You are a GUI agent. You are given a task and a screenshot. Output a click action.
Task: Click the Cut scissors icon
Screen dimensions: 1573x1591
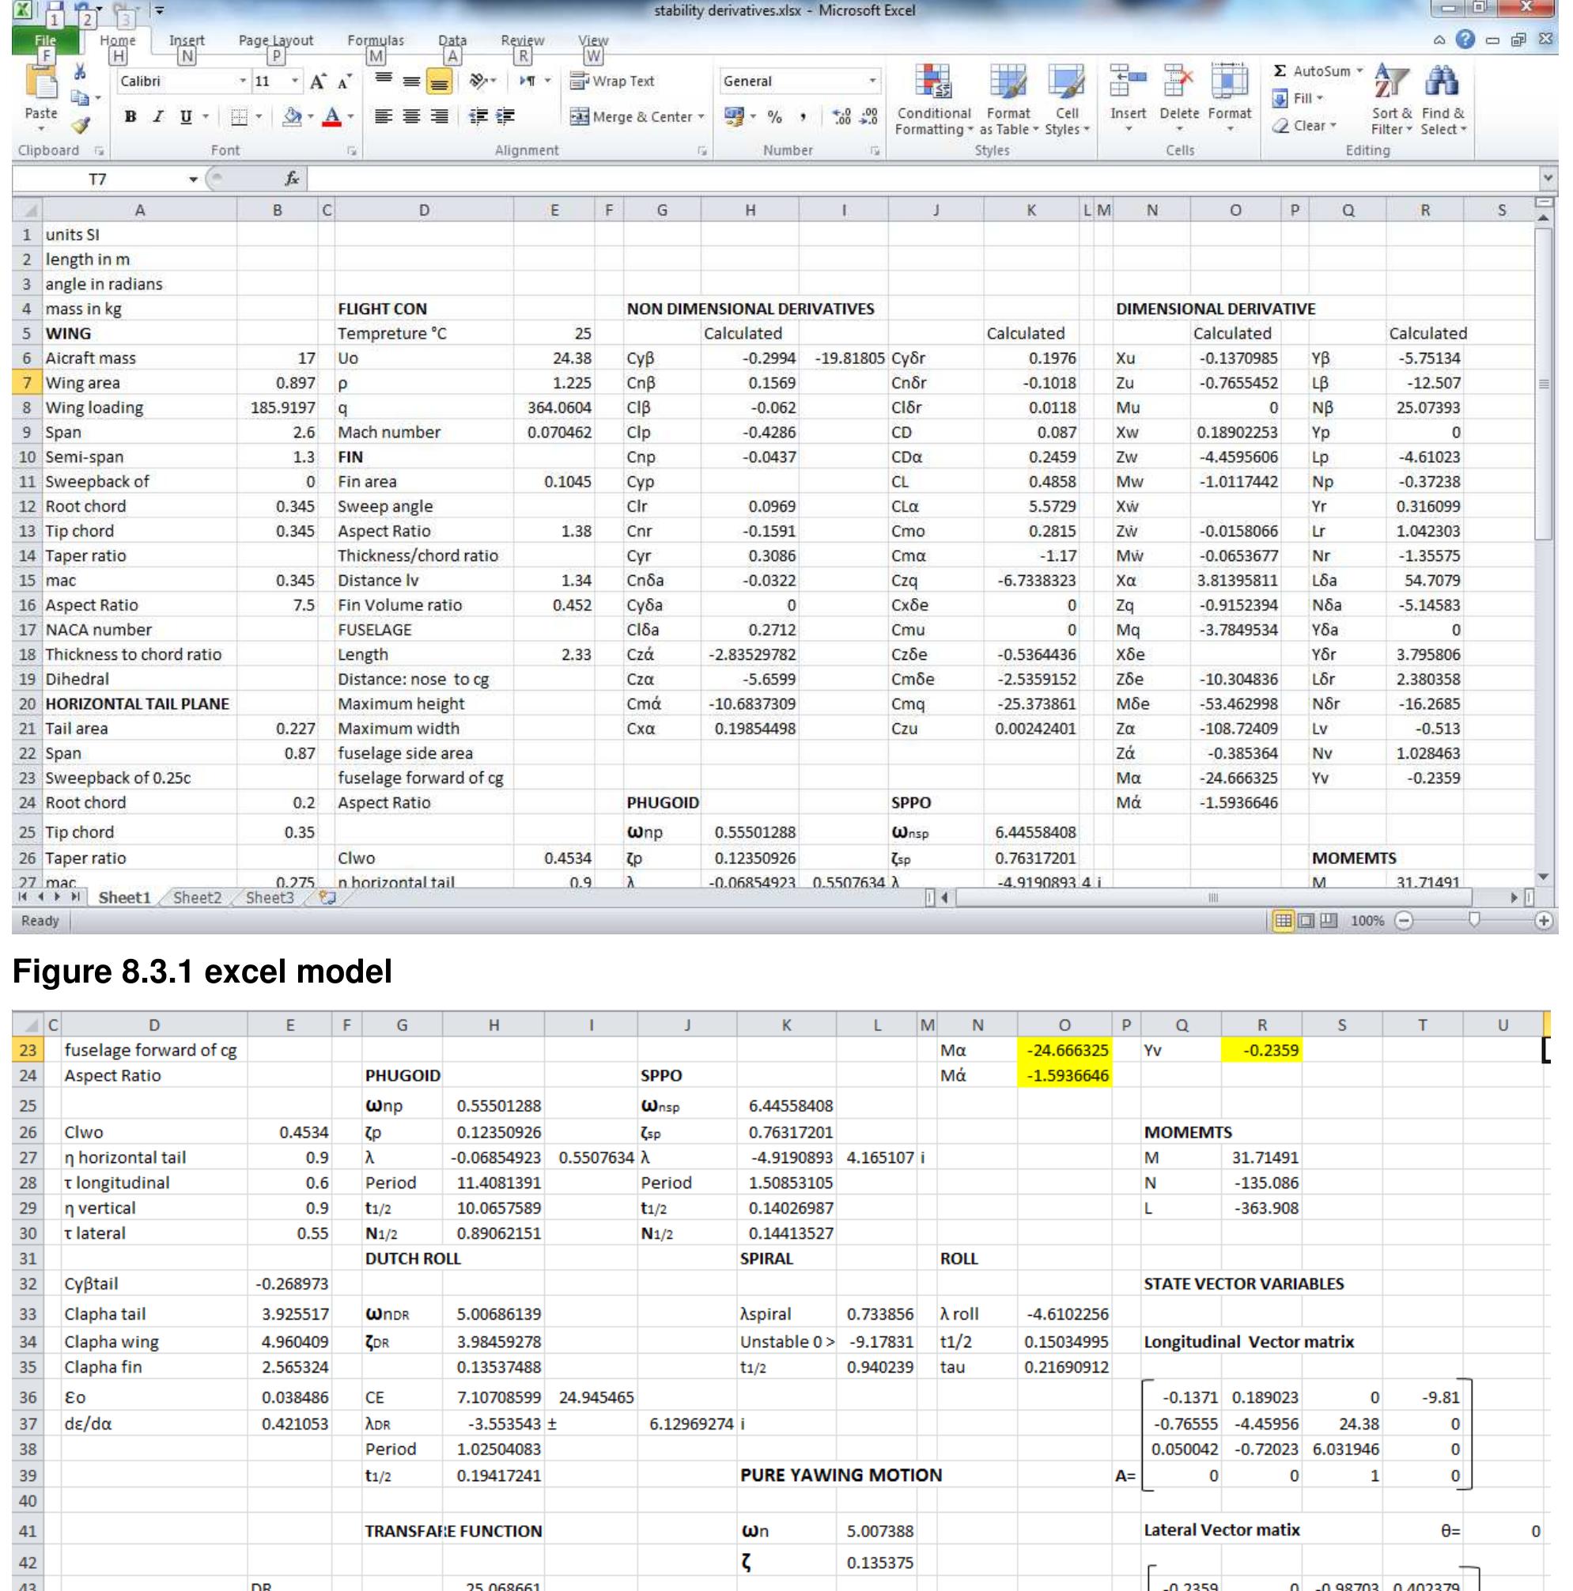80,73
